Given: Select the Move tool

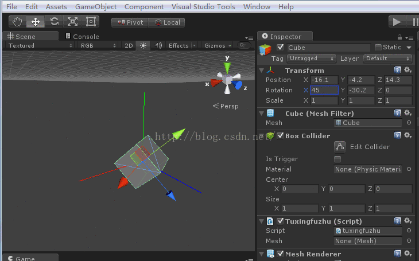Looking at the screenshot, I should pos(36,22).
